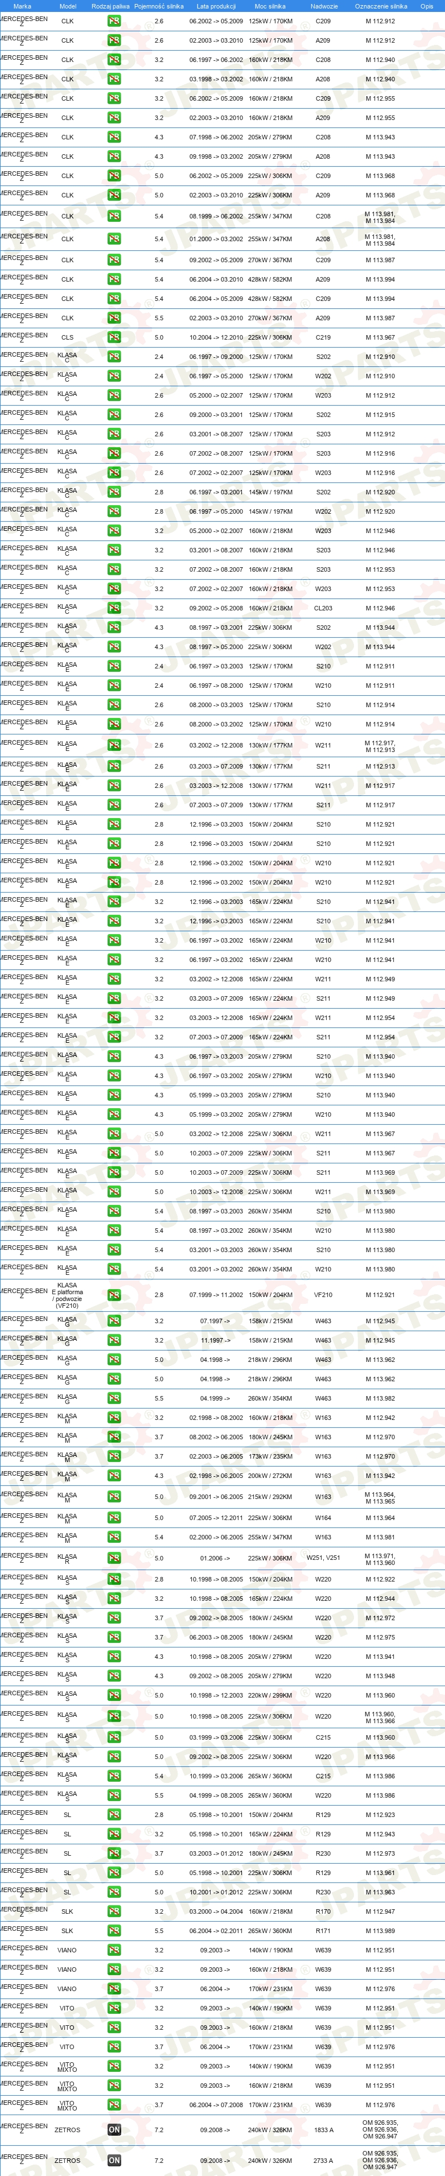Click petrol icon in Klasa M 4.3 M 113.942 row
The width and height of the screenshot is (445, 2176).
click(x=114, y=1476)
